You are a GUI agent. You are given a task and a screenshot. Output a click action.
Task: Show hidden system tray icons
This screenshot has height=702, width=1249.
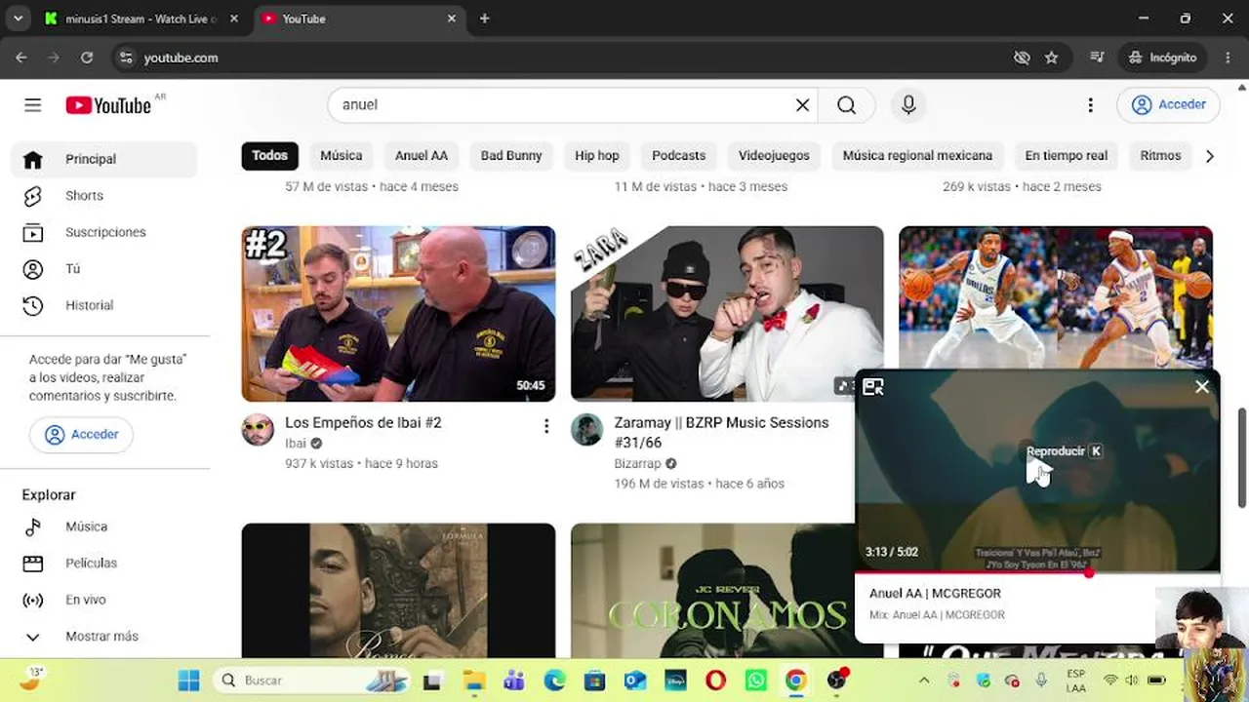point(924,681)
